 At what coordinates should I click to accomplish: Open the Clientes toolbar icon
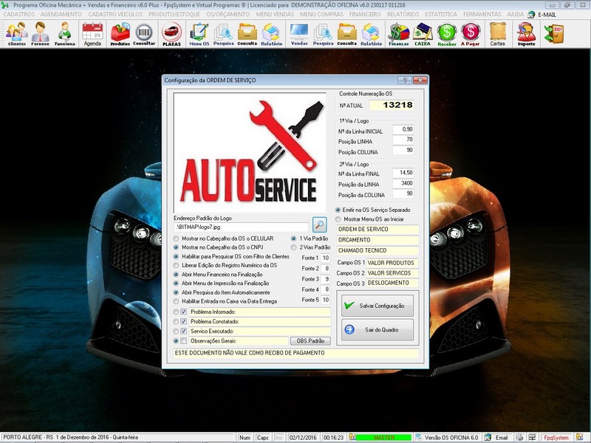[17, 34]
